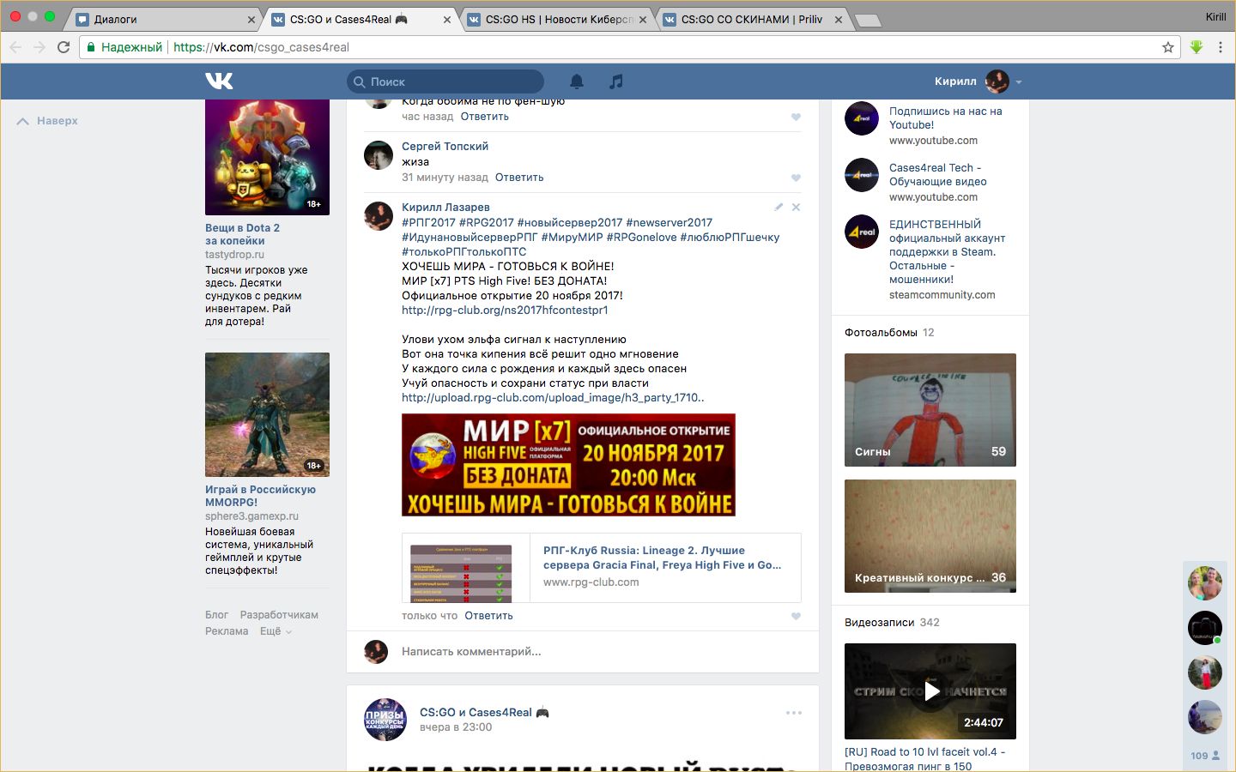
Task: Reply to Сергей Топский's comment
Action: click(x=519, y=178)
